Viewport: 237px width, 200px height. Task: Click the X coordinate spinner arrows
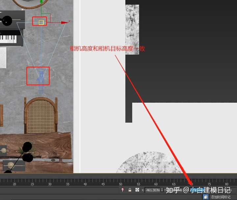[162, 190]
